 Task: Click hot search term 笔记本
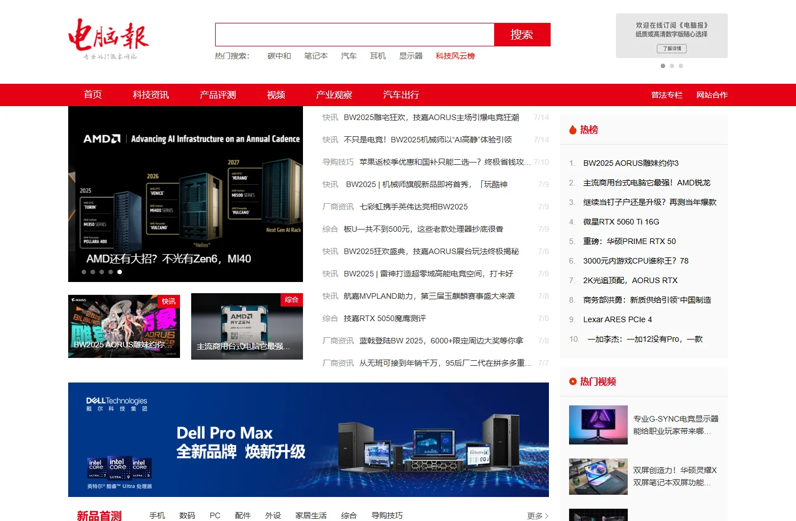coord(316,56)
